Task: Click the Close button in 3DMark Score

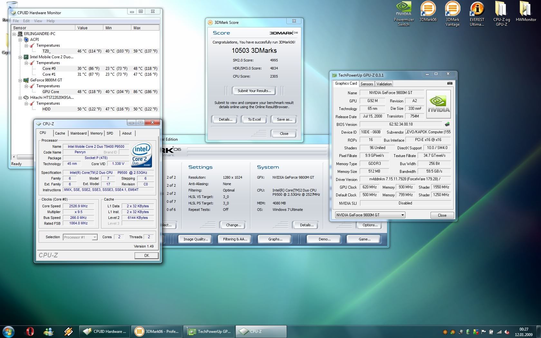Action: click(x=284, y=134)
